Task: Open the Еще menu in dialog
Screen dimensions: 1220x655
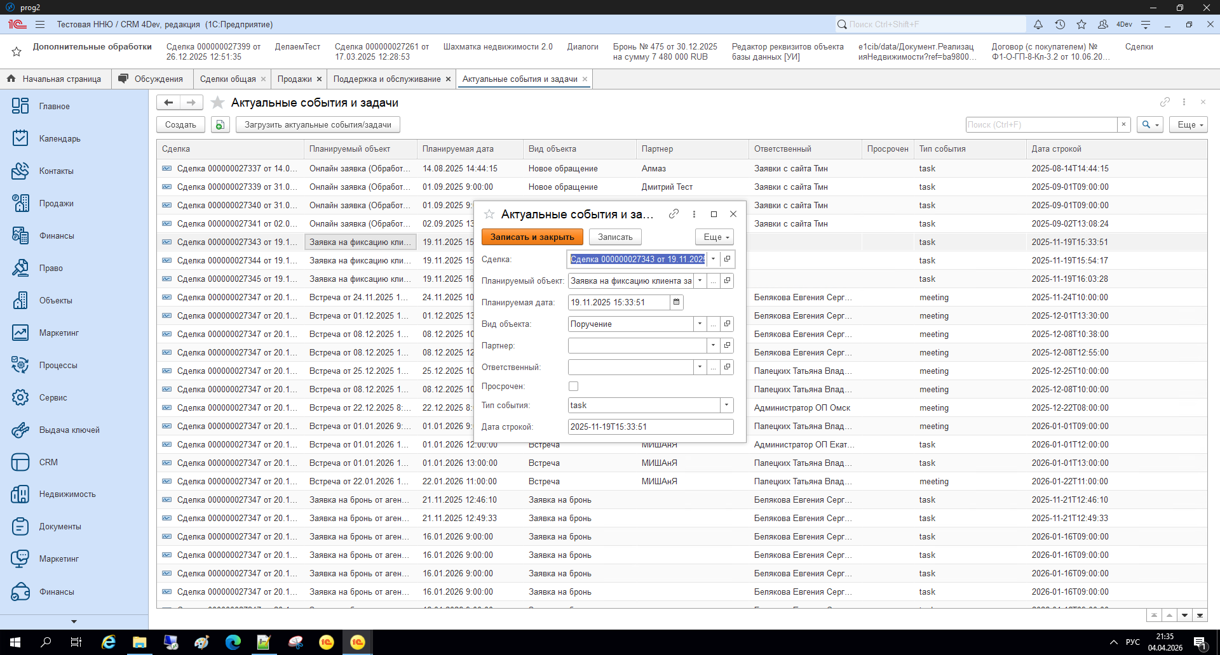Action: [x=714, y=237]
